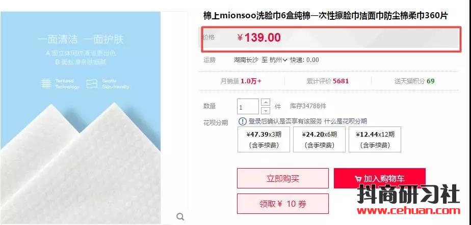Select the ¥12.44x12期 installment option
The width and height of the screenshot is (471, 225).
click(x=375, y=140)
